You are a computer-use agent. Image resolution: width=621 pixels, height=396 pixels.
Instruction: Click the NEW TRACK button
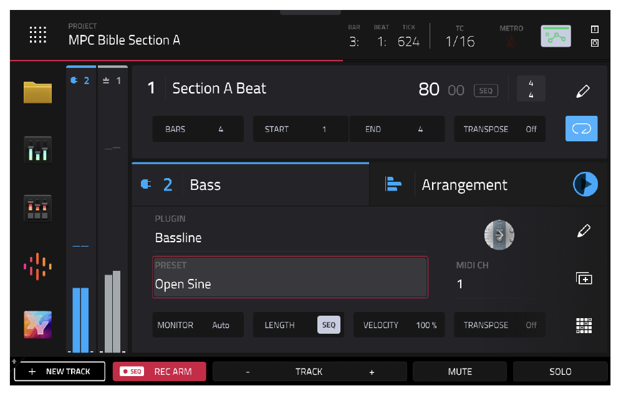click(x=60, y=372)
